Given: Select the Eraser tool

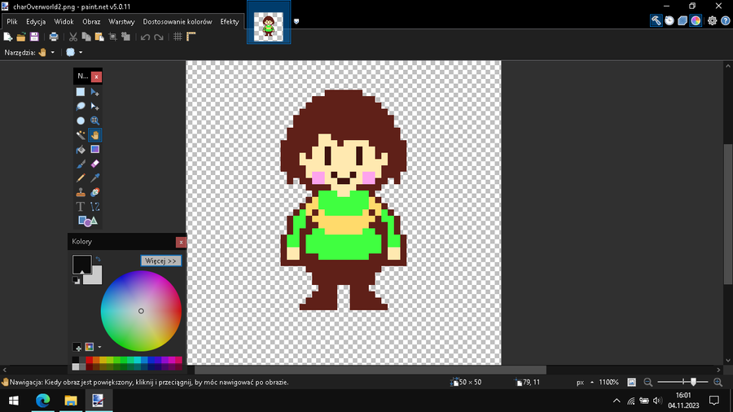Looking at the screenshot, I should click(x=95, y=164).
